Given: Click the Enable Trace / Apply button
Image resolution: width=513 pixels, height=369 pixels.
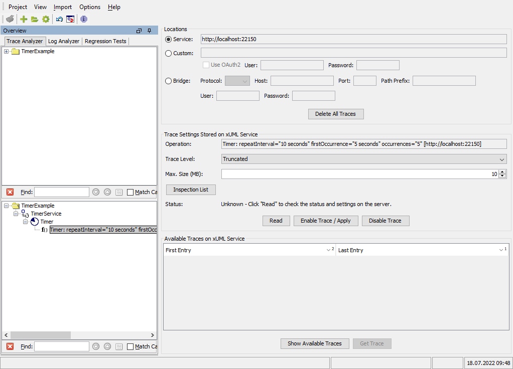Looking at the screenshot, I should (326, 221).
